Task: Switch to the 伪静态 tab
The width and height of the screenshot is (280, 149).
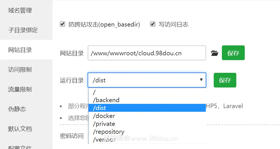Action: click(17, 109)
